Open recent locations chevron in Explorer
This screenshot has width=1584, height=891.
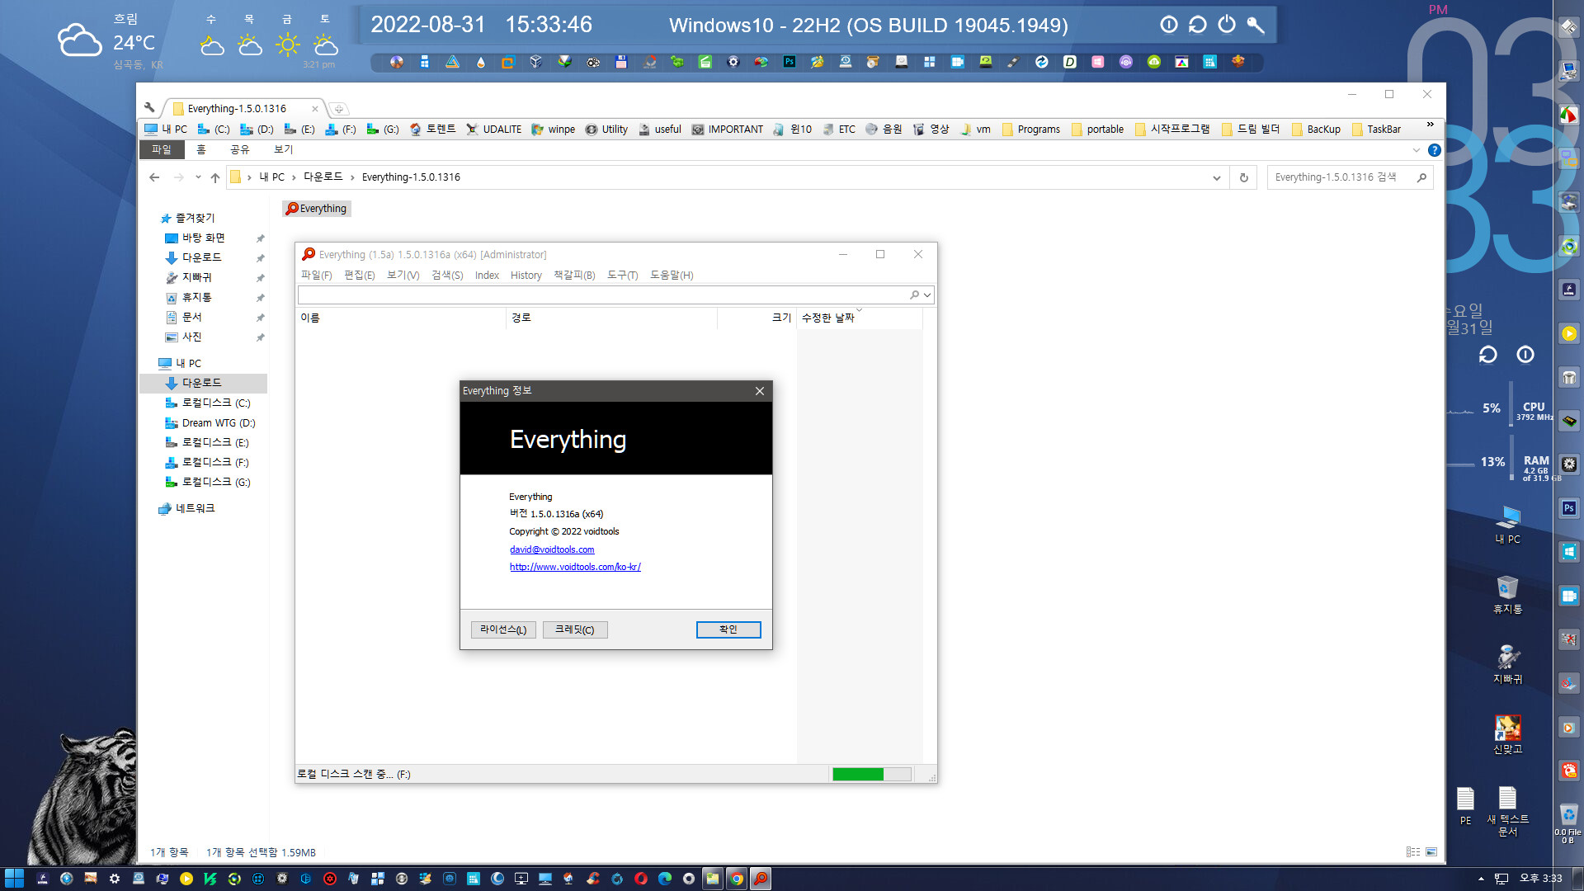[198, 177]
